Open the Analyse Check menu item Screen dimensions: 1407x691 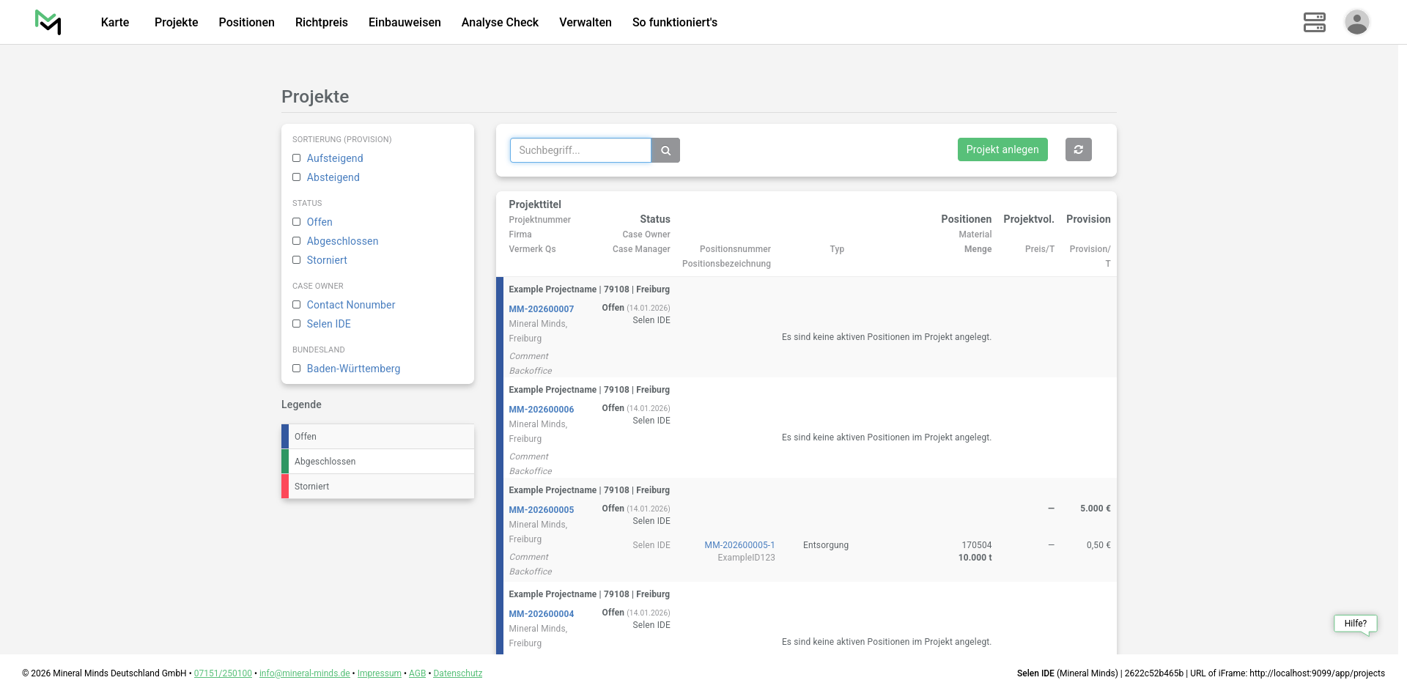[x=500, y=22]
